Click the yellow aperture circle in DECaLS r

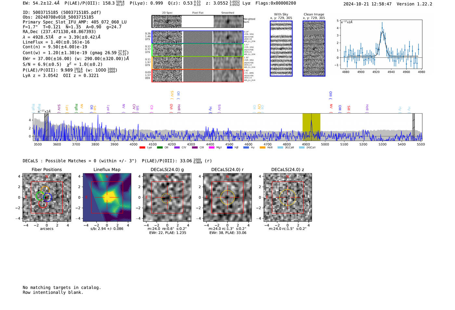click(227, 197)
